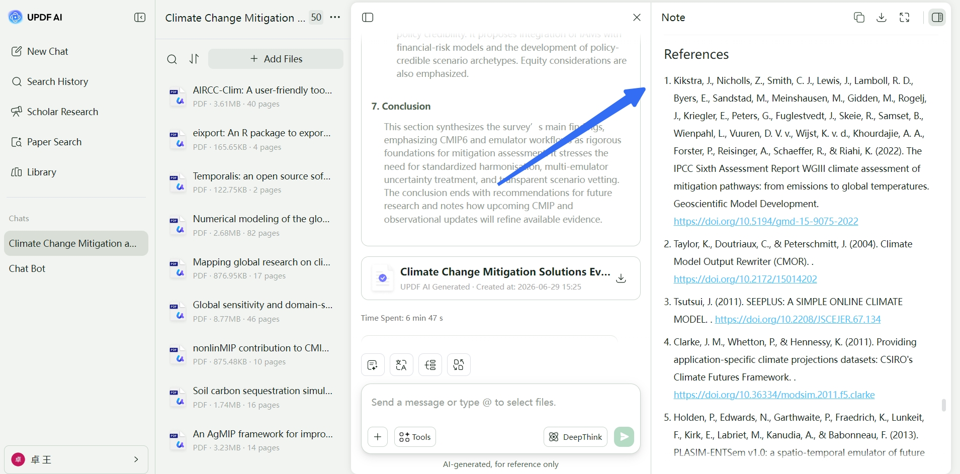Screen dimensions: 960x474
Task: Expand the user account menu chevron
Action: (x=136, y=459)
